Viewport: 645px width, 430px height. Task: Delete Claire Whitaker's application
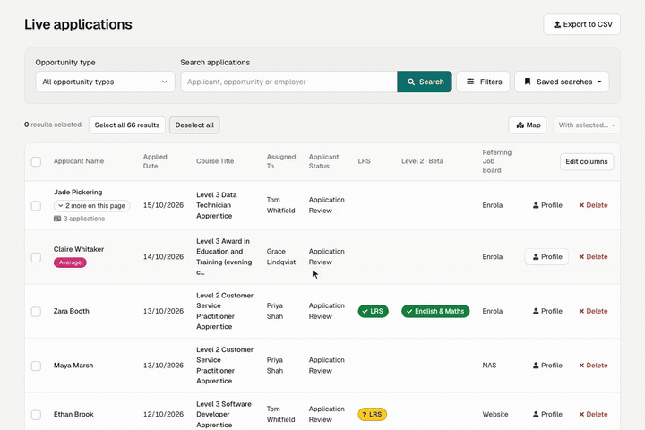593,257
